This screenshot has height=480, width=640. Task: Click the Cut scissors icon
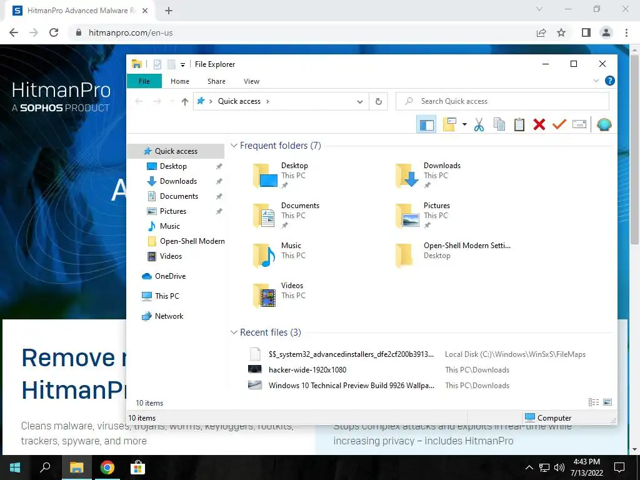pos(479,124)
